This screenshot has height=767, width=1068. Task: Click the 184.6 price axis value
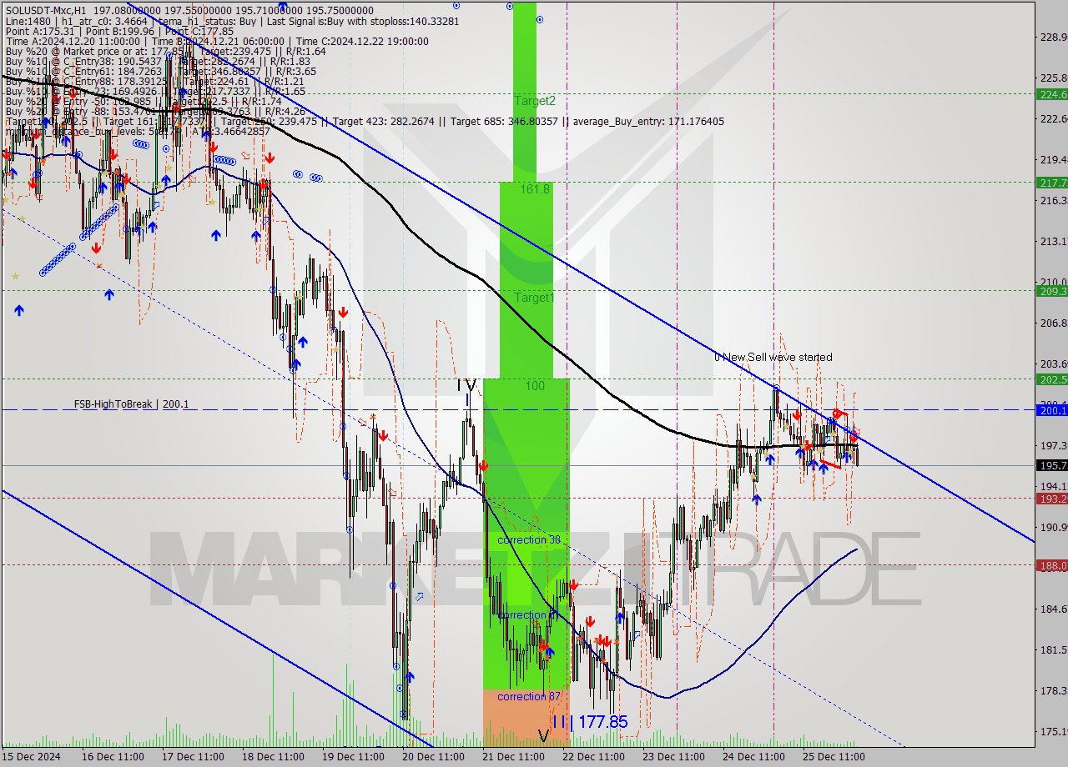tap(1053, 609)
